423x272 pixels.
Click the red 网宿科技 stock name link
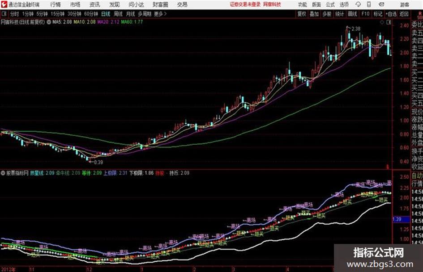[x=272, y=4]
